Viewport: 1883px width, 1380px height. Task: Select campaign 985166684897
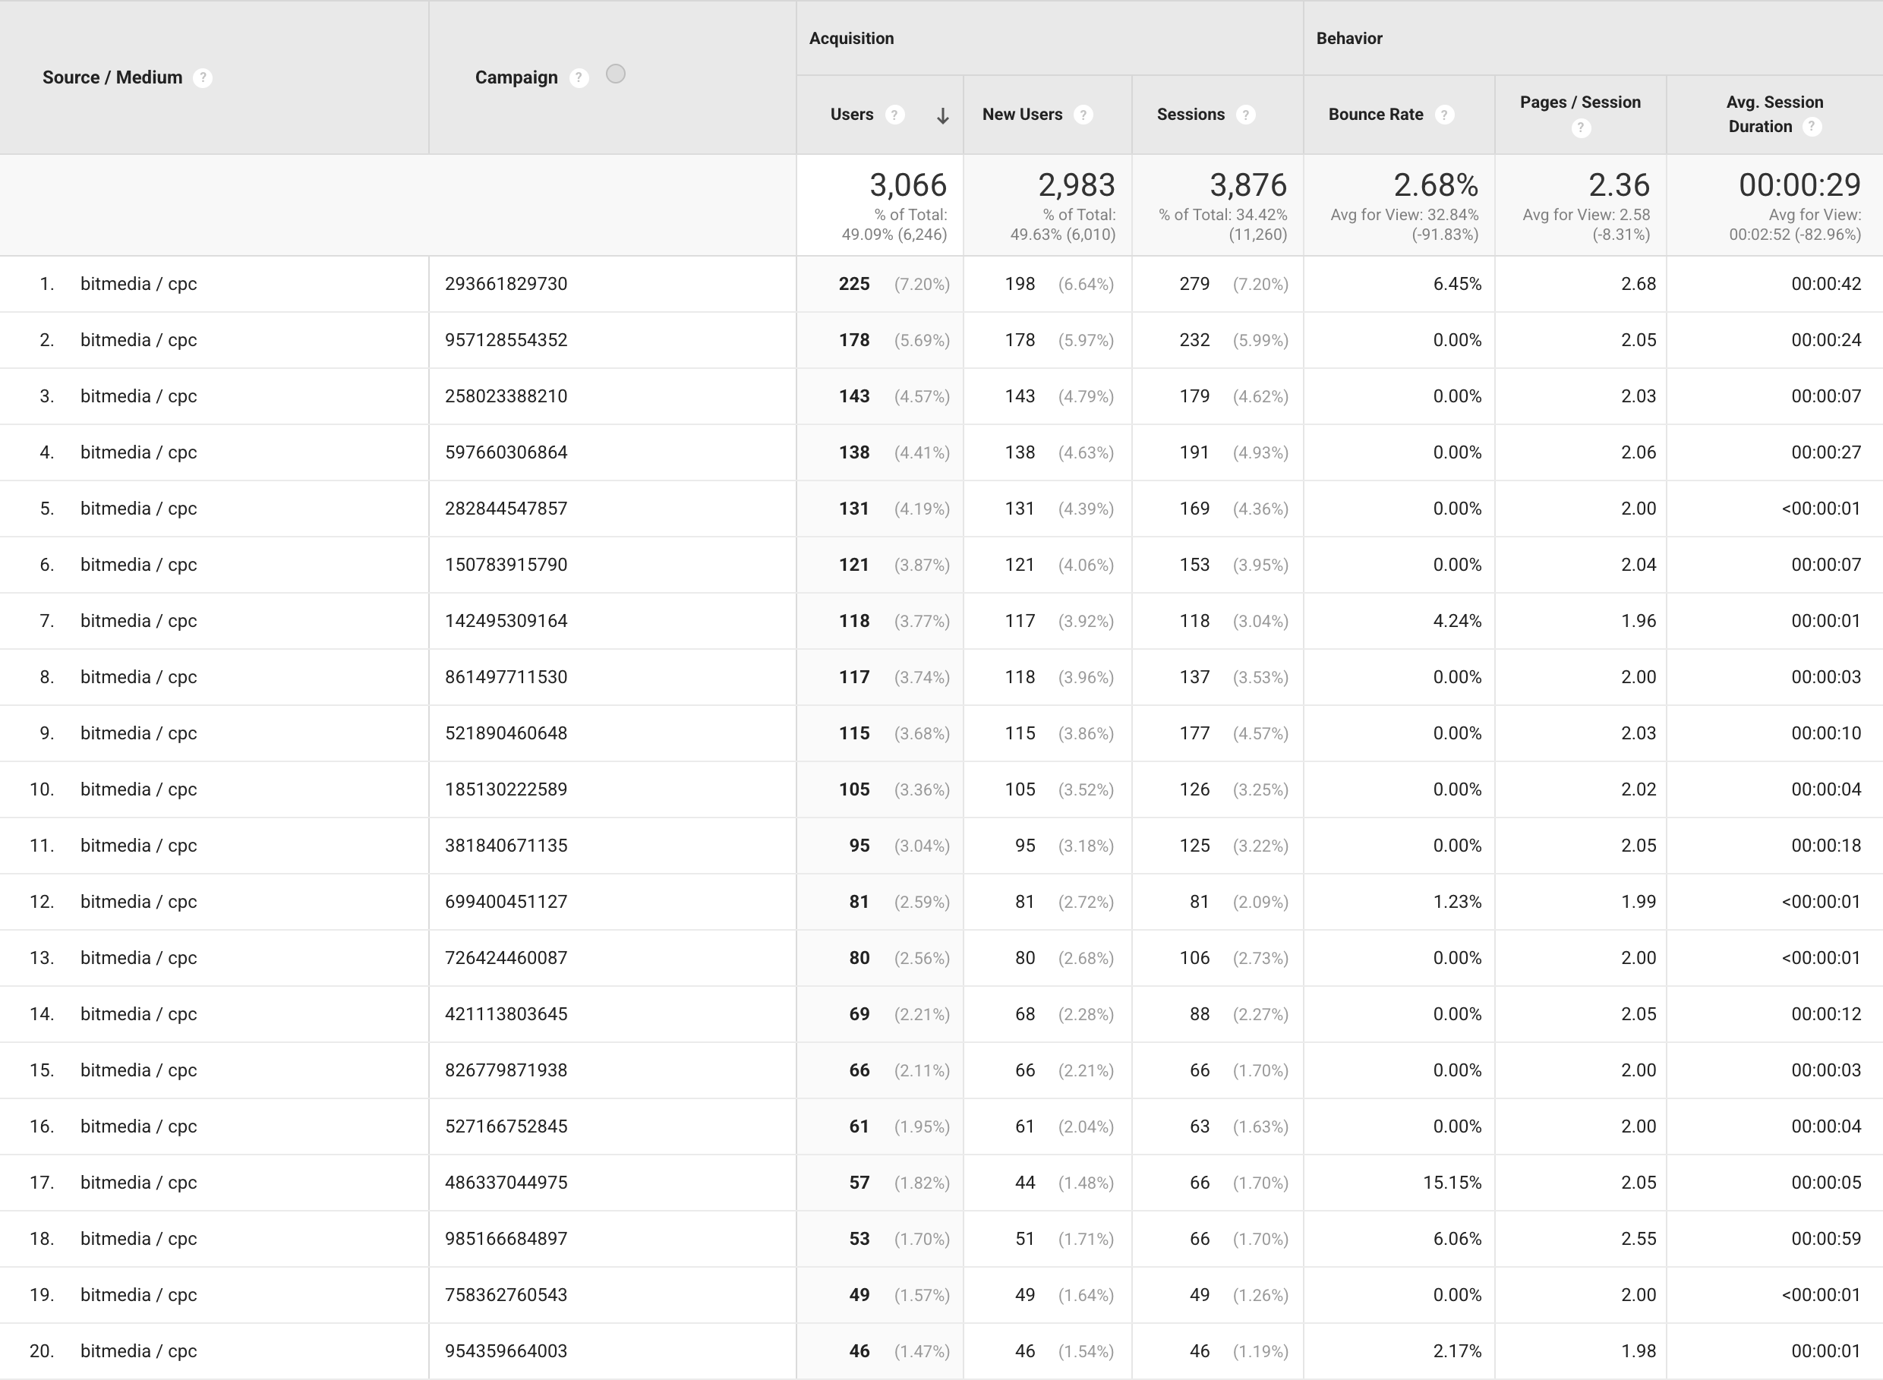point(506,1239)
